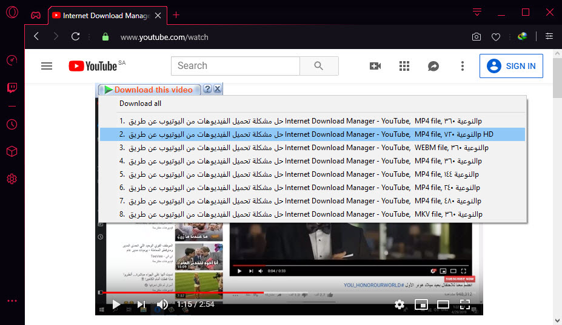Open a new tab with plus

pos(176,15)
